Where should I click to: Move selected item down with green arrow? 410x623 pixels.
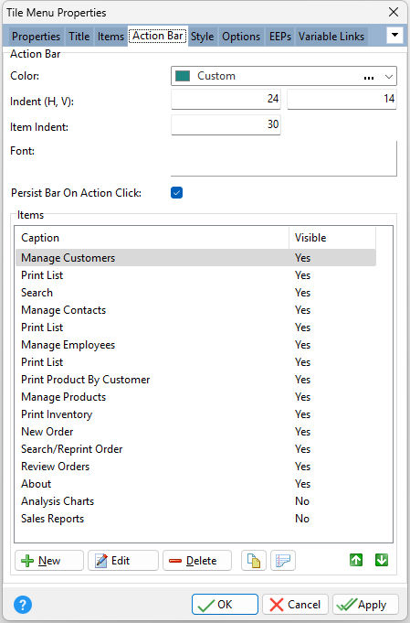pos(382,560)
